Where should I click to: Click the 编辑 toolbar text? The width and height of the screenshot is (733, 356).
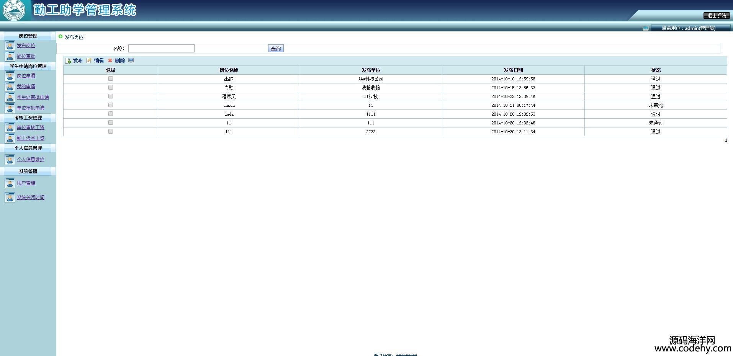(x=99, y=60)
